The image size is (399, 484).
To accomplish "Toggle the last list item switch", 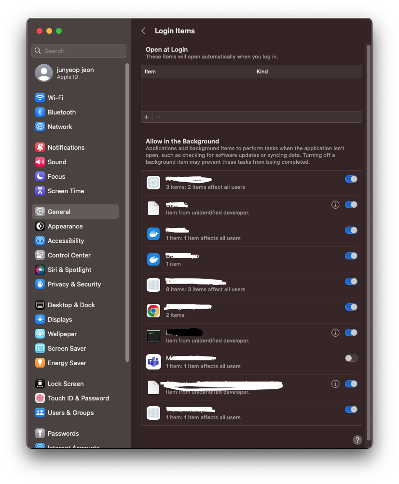I will click(351, 410).
